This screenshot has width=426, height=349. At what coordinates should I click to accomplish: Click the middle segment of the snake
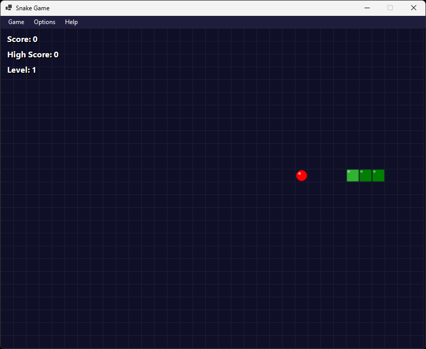(366, 176)
